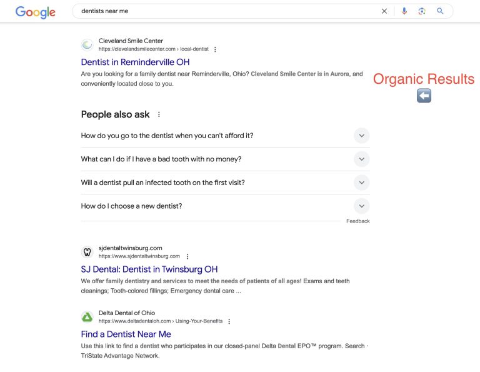The width and height of the screenshot is (480, 372).
Task: Expand "pull an infected tooth" question
Action: (x=361, y=183)
